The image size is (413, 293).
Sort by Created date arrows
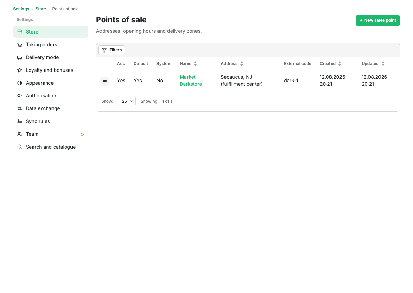(x=340, y=64)
